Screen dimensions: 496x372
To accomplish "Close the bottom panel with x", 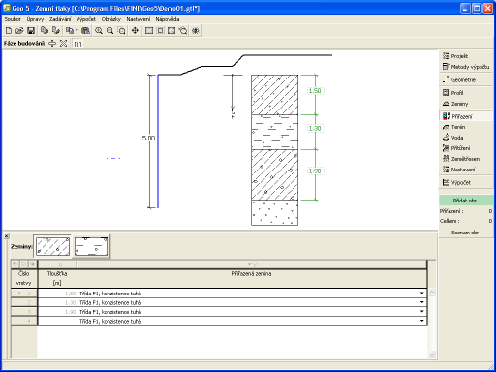I will (7, 236).
